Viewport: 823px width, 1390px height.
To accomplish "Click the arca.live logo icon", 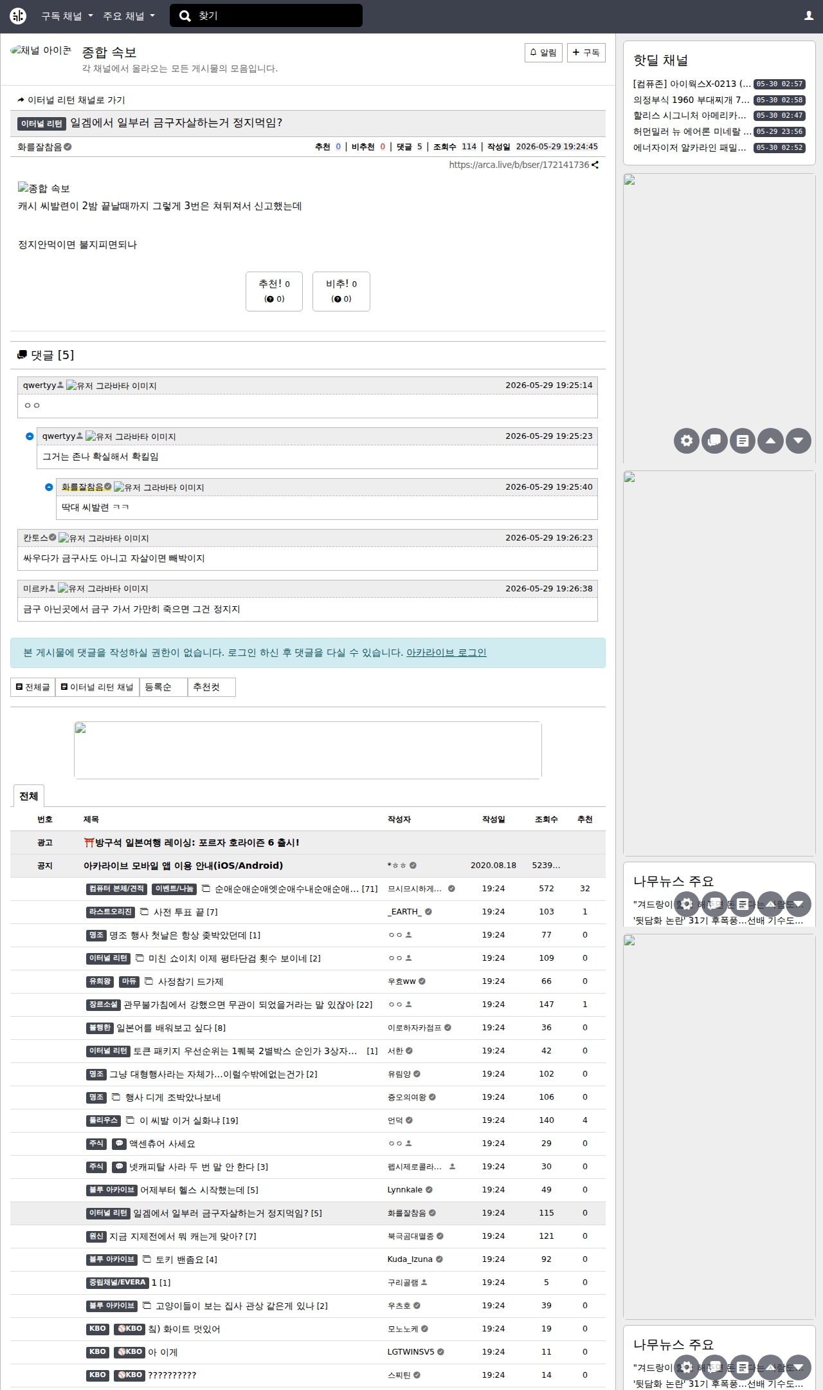I will click(18, 16).
